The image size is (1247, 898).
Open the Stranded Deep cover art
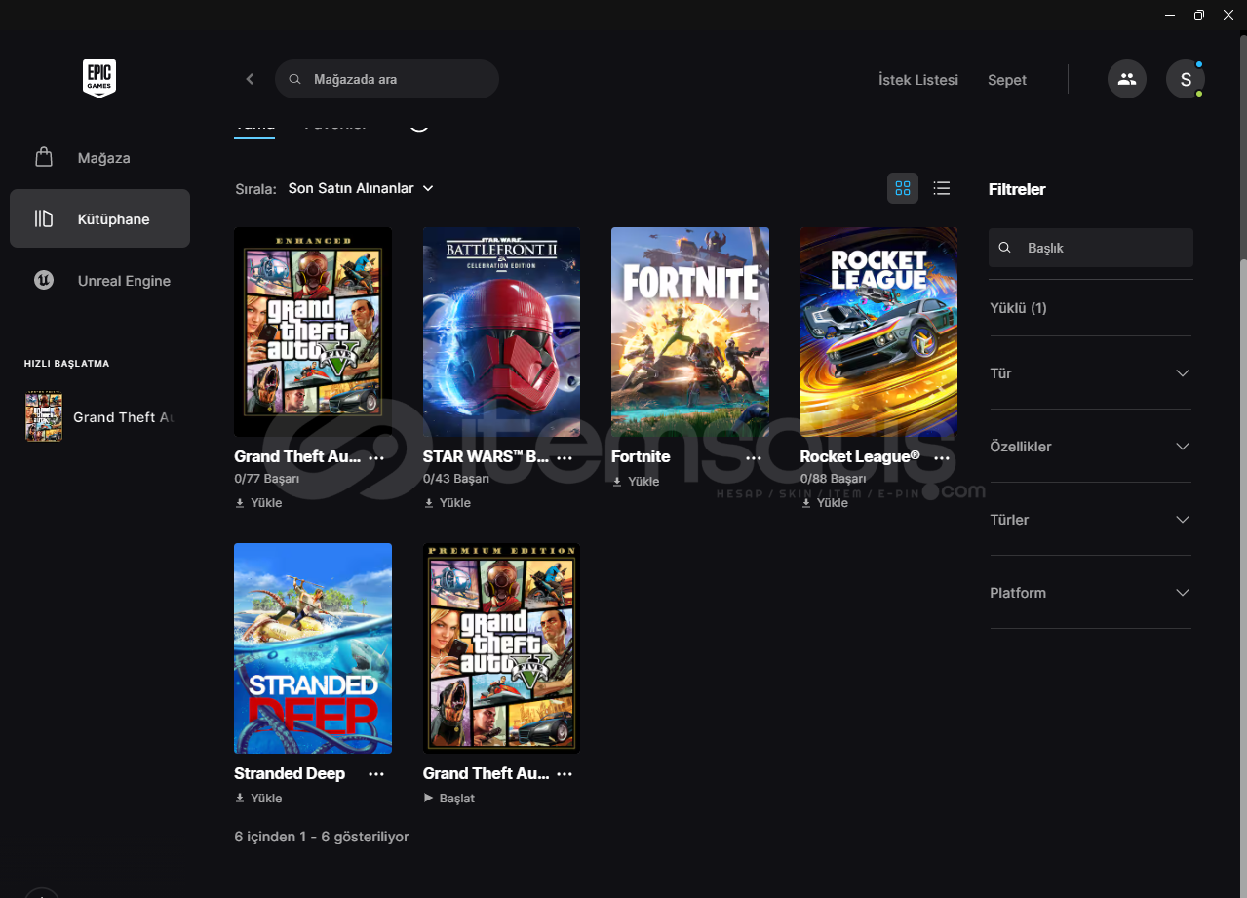pyautogui.click(x=313, y=648)
